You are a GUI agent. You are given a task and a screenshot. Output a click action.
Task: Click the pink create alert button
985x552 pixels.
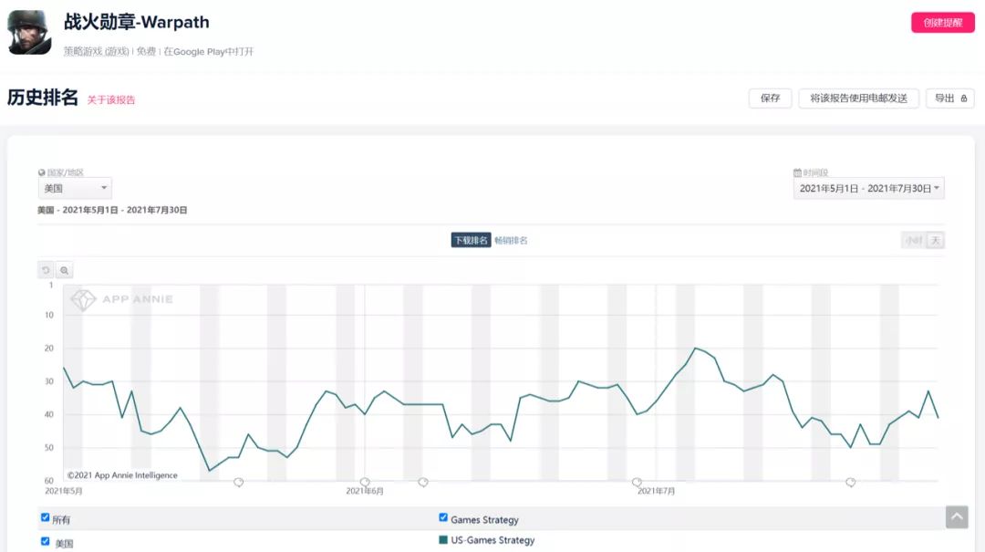[942, 23]
